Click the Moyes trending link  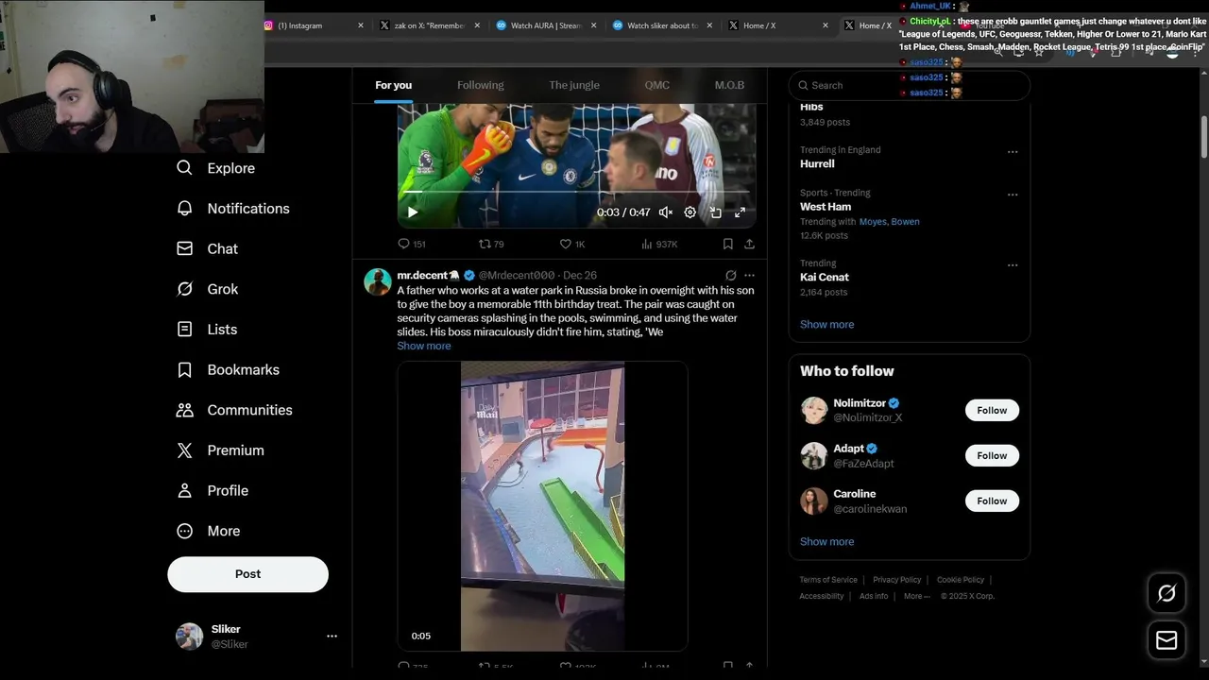tap(873, 222)
